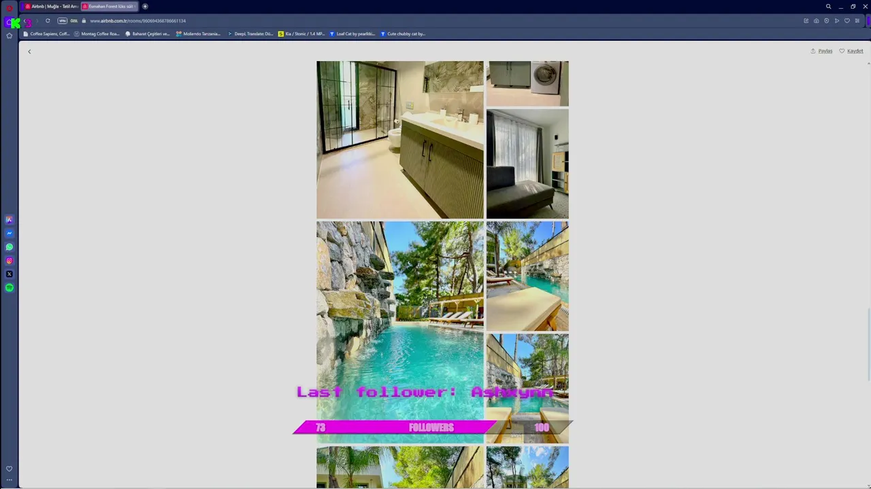Open WhatsApp in the sidebar
This screenshot has height=489, width=871.
click(9, 247)
